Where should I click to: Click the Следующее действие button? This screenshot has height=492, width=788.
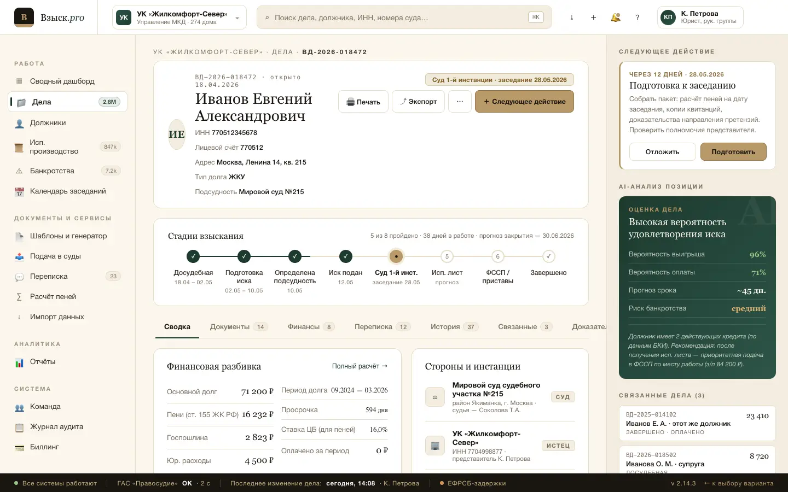pyautogui.click(x=524, y=102)
